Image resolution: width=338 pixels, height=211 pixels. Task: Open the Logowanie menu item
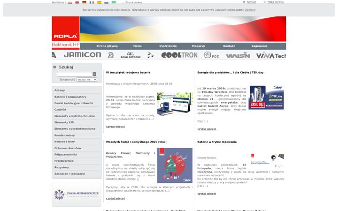(x=259, y=46)
